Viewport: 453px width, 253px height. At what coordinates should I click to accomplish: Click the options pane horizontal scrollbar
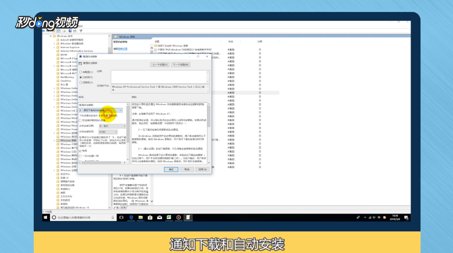click(x=103, y=162)
